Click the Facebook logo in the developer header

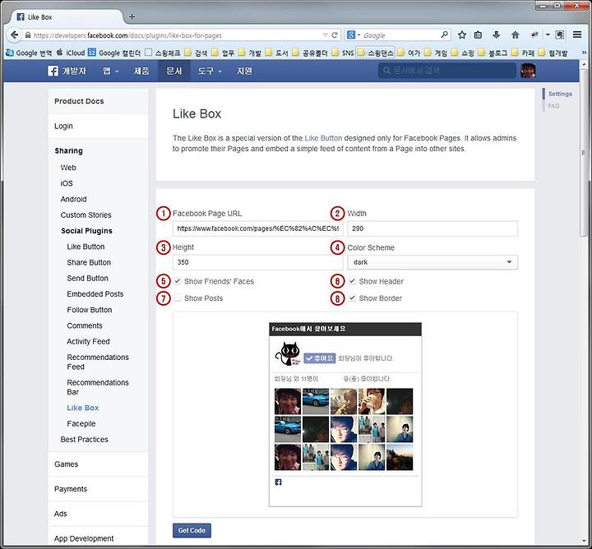53,71
